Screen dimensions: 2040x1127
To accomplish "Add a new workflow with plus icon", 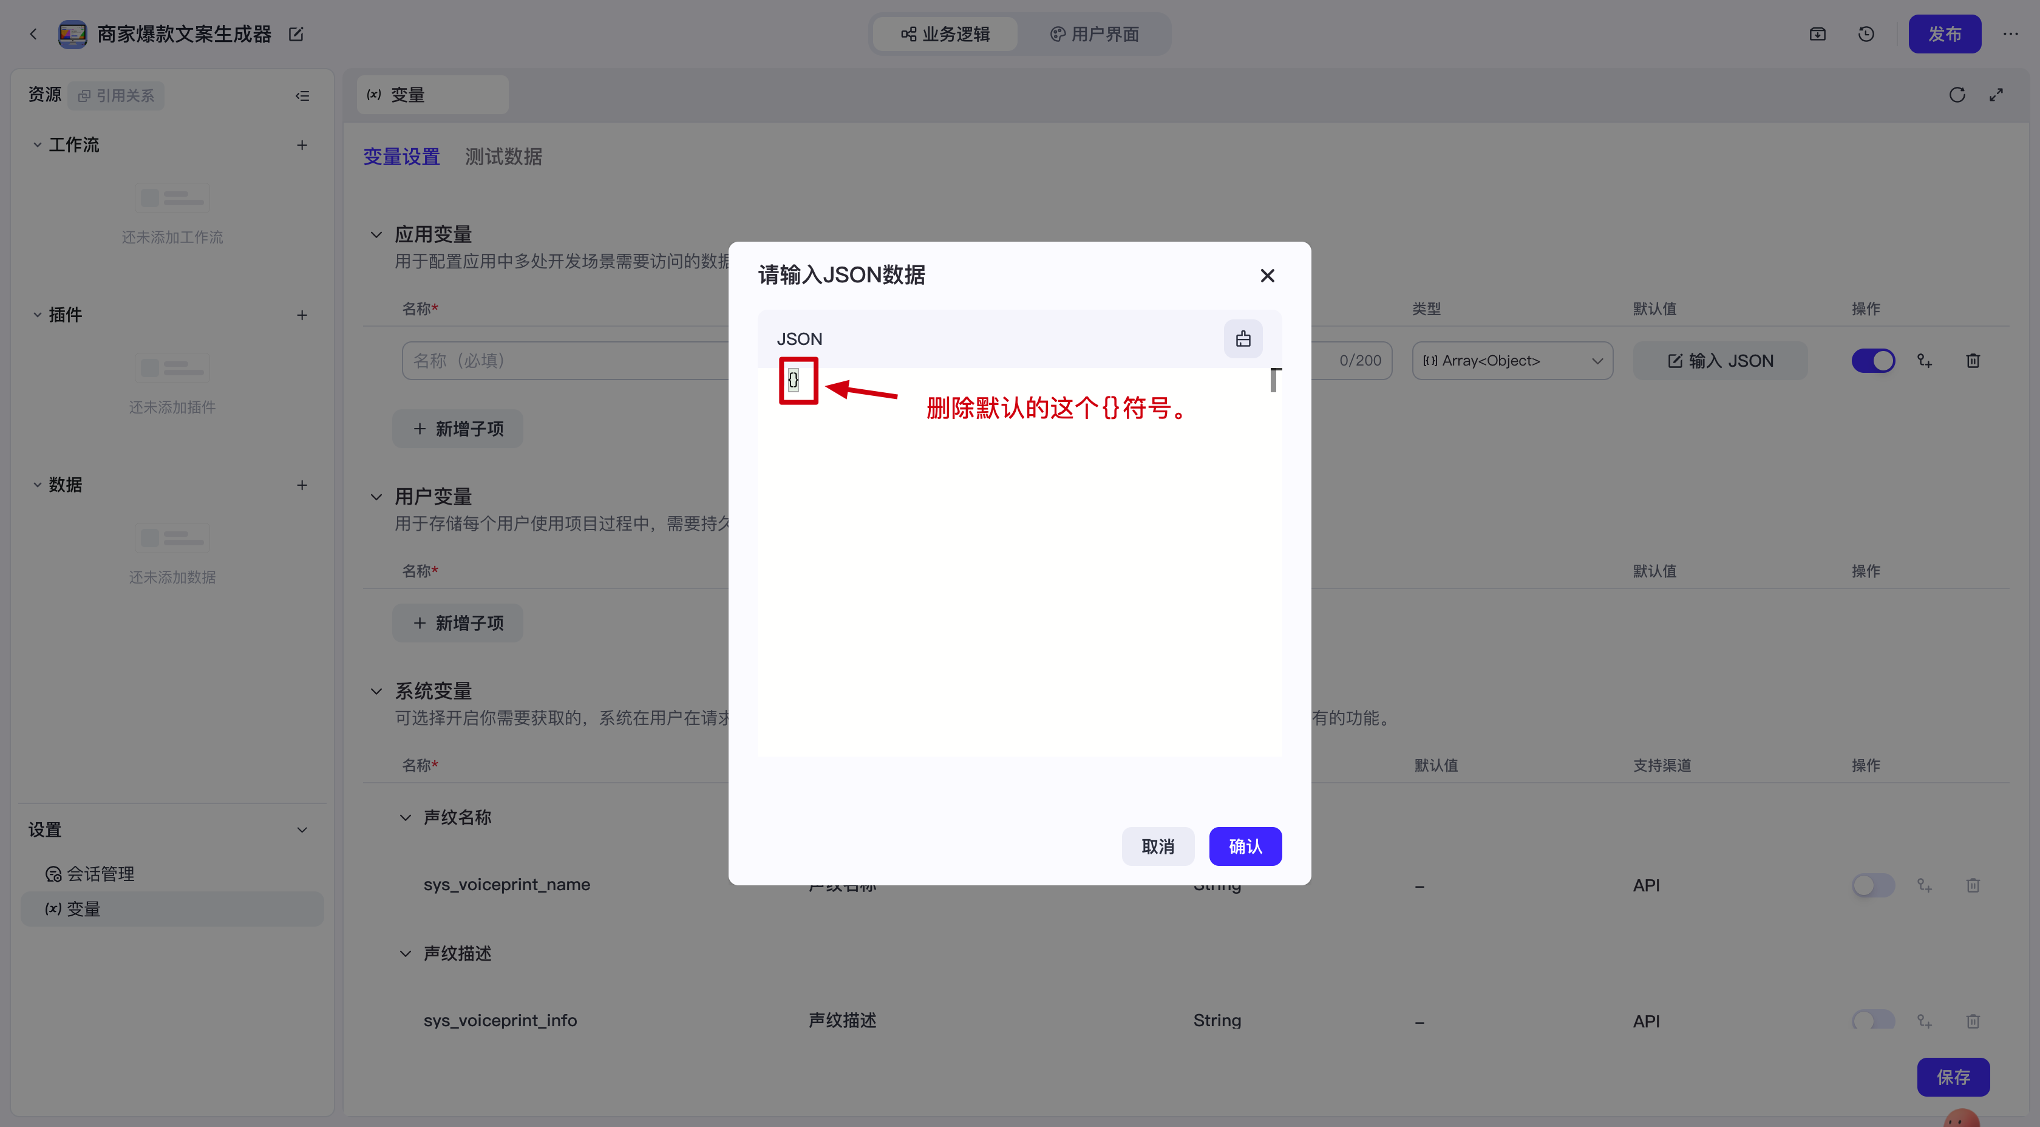I will tap(302, 145).
